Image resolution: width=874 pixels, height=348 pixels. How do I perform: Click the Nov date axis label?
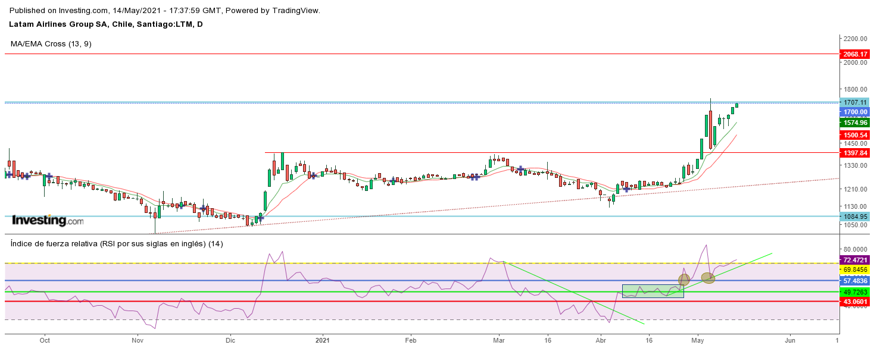pyautogui.click(x=138, y=341)
